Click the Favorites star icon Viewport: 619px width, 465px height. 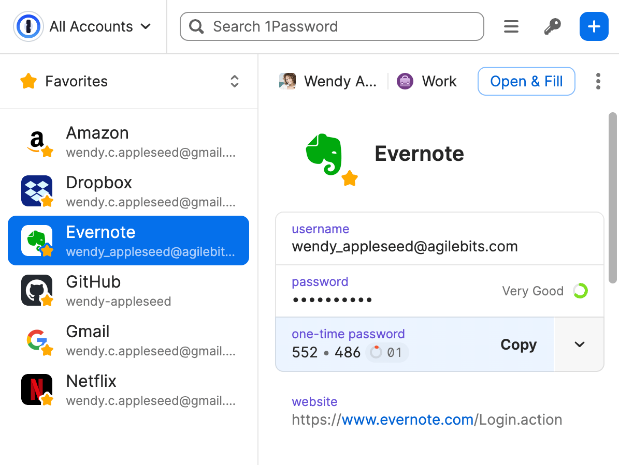coord(28,81)
